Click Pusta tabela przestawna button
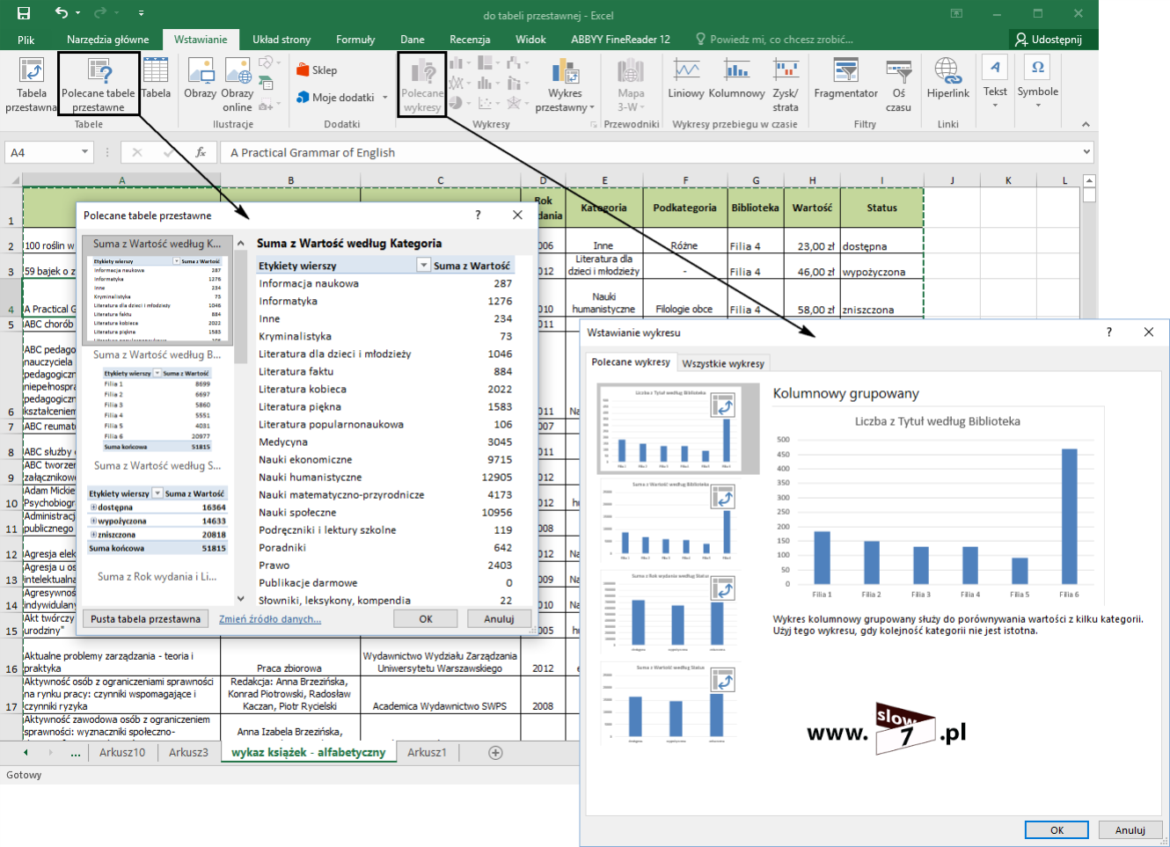Viewport: 1170px width, 847px height. pos(145,619)
